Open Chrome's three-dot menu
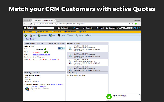This screenshot has height=102, width=164. point(139,24)
